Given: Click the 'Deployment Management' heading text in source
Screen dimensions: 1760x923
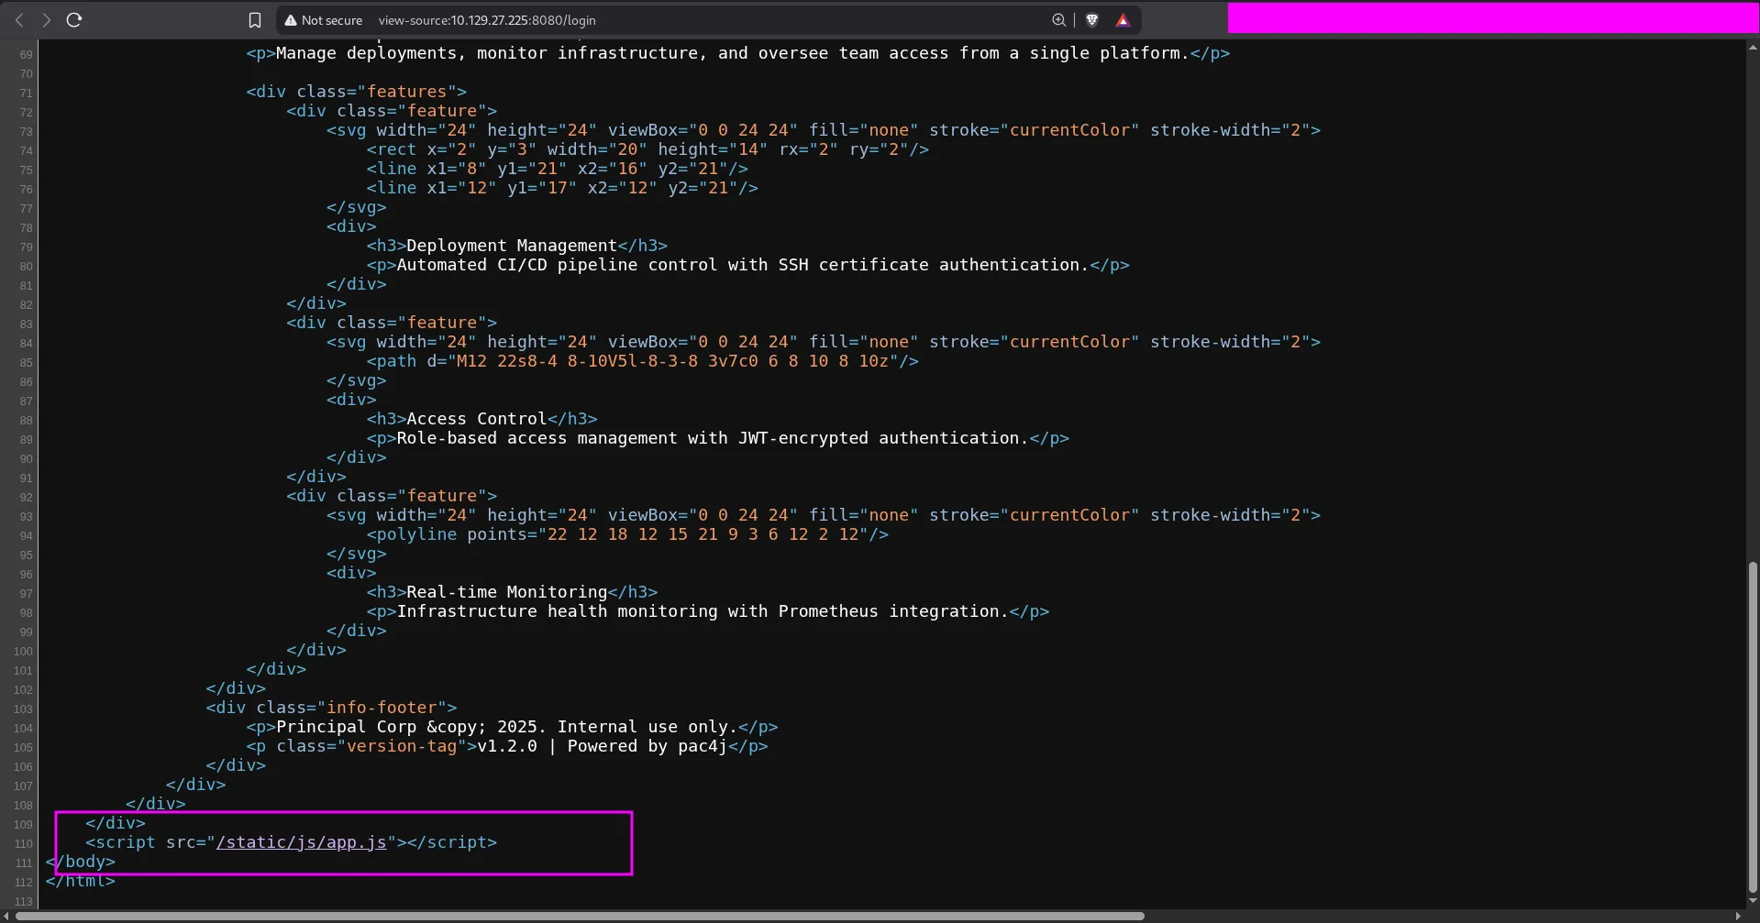Looking at the screenshot, I should point(511,246).
